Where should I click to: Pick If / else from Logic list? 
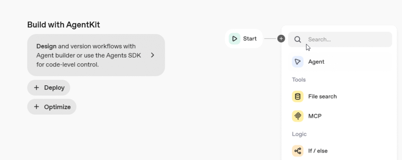318,151
